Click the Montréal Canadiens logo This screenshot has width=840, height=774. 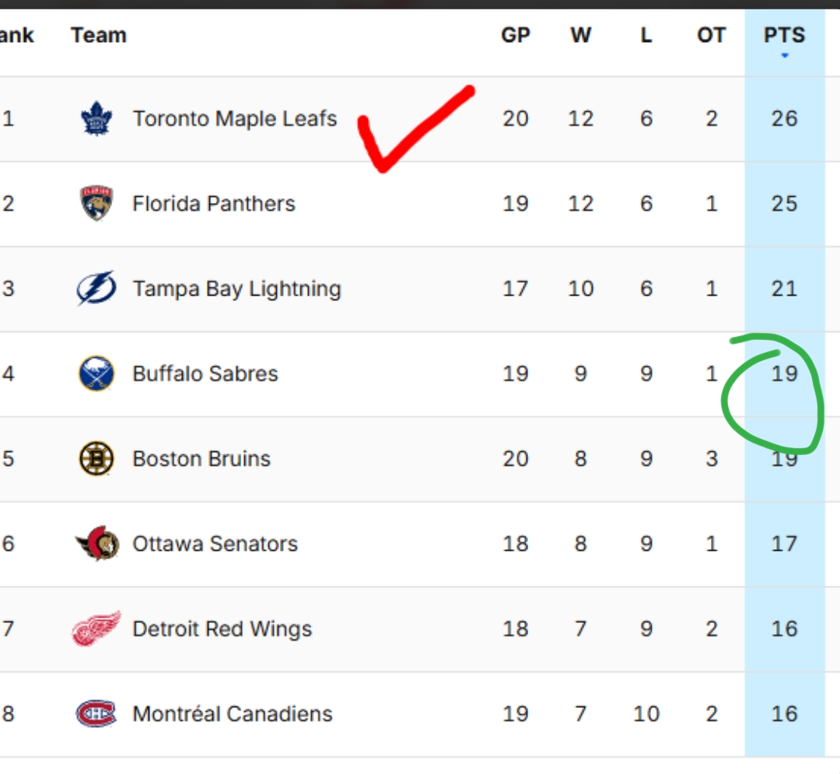tap(96, 713)
